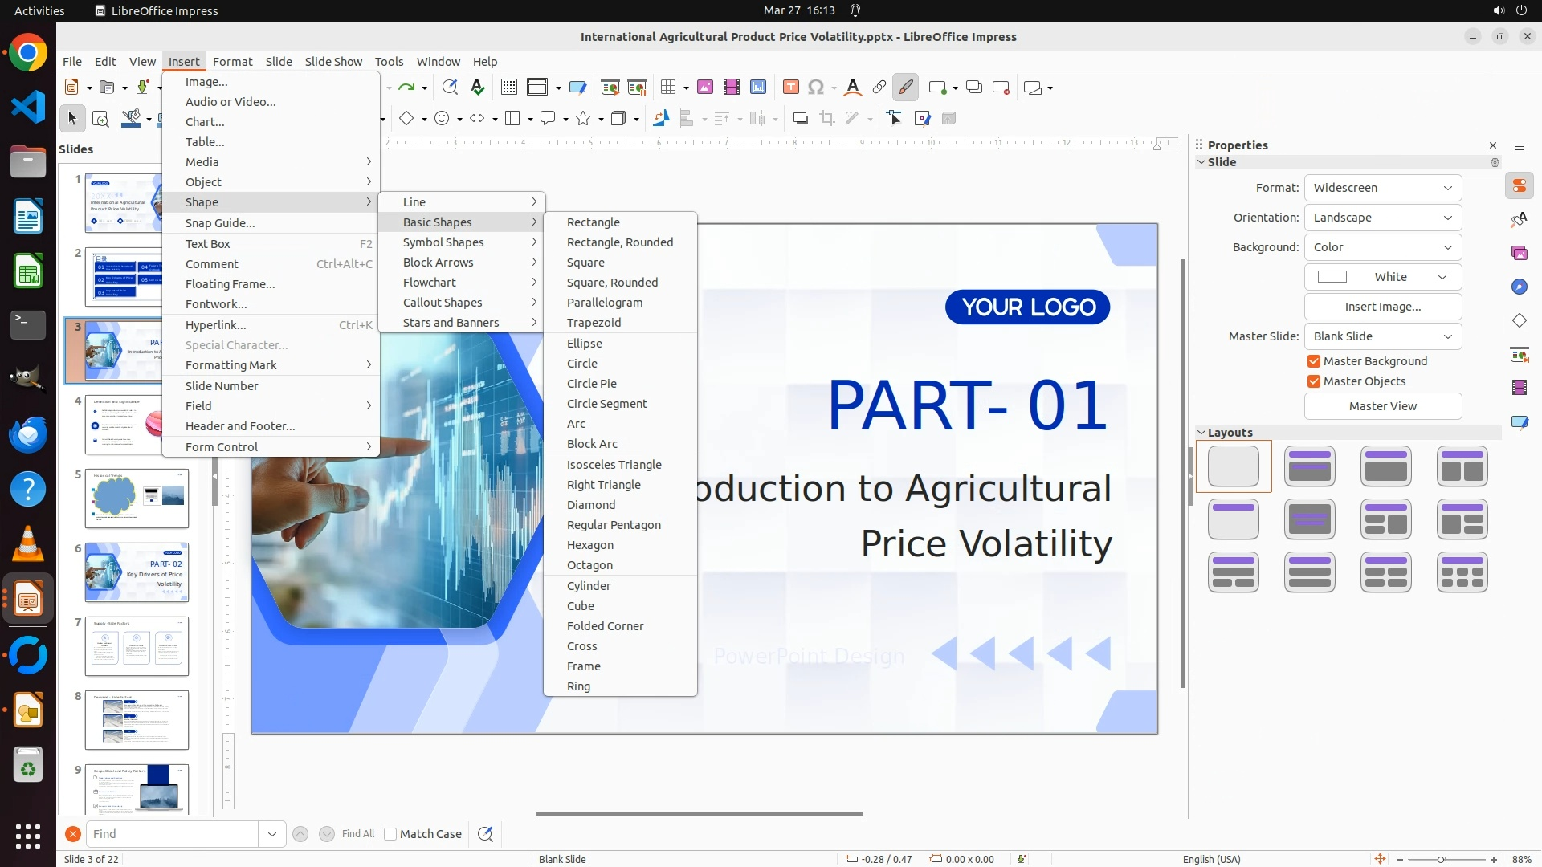Viewport: 1542px width, 867px height.
Task: Click the Insert Fontwork Text icon
Action: coord(853,88)
